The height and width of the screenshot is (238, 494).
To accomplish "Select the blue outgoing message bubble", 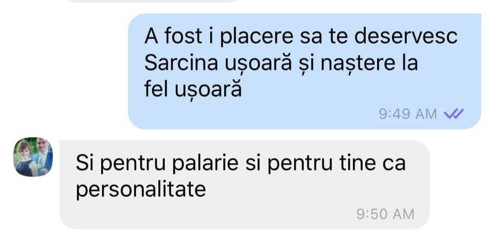I will coord(304,71).
